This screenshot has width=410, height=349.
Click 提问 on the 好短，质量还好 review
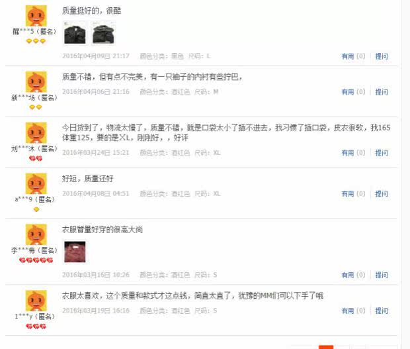tap(382, 193)
